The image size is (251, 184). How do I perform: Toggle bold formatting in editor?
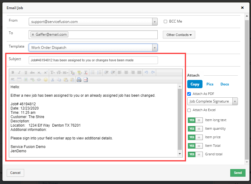13,72
